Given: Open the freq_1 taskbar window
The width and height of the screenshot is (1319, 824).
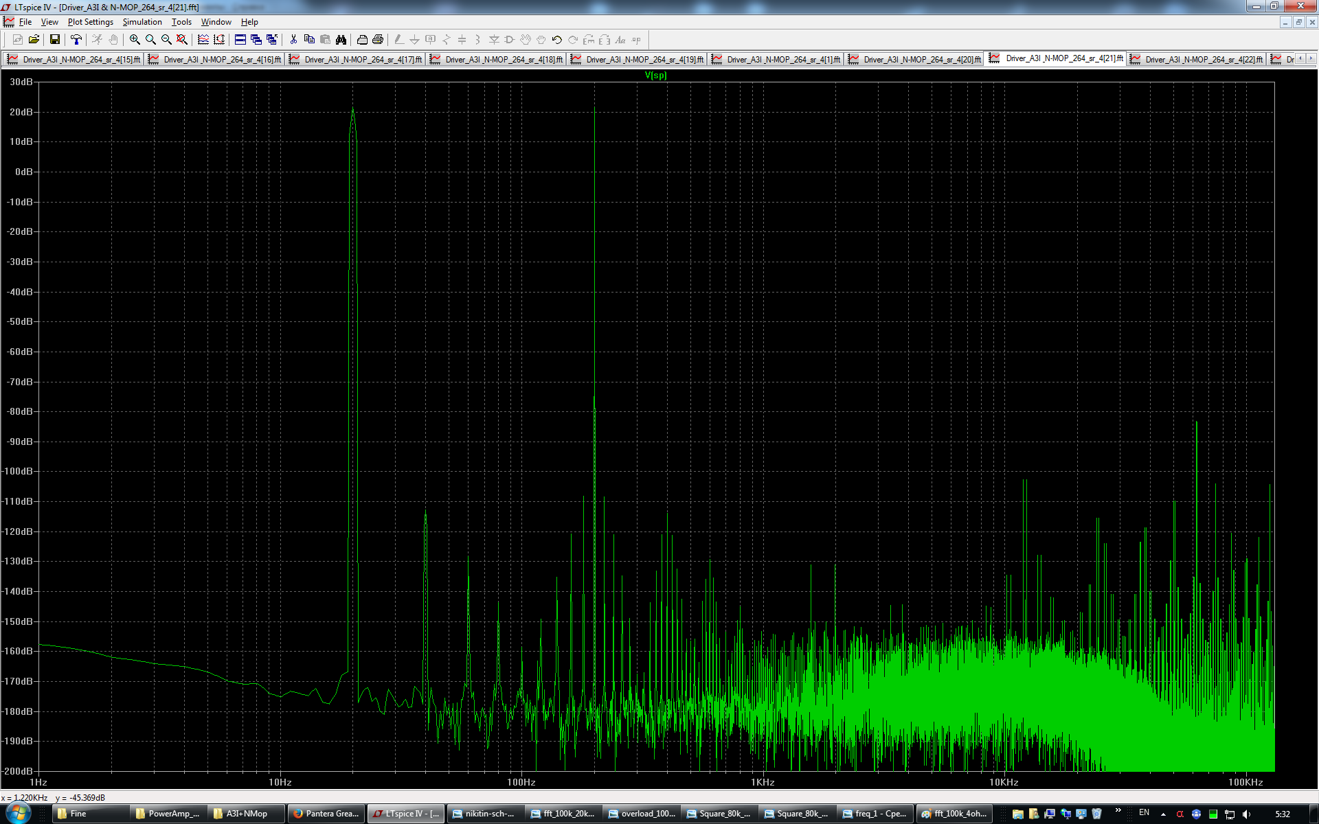Looking at the screenshot, I should [876, 814].
